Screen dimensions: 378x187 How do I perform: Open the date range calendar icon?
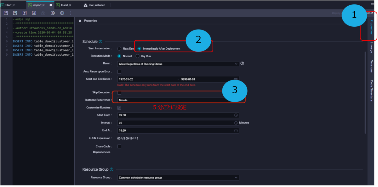tap(236, 79)
